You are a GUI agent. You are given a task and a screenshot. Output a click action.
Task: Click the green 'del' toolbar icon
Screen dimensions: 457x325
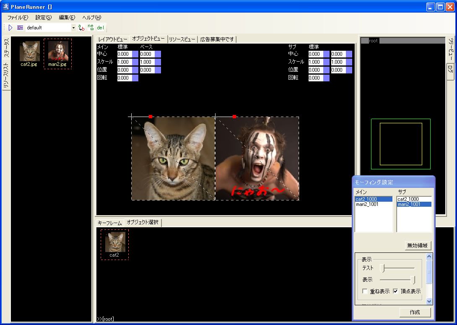(101, 28)
